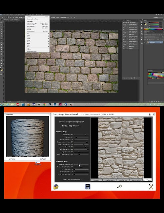
Task: Click the Intensity slider handle
Action: coord(86,135)
